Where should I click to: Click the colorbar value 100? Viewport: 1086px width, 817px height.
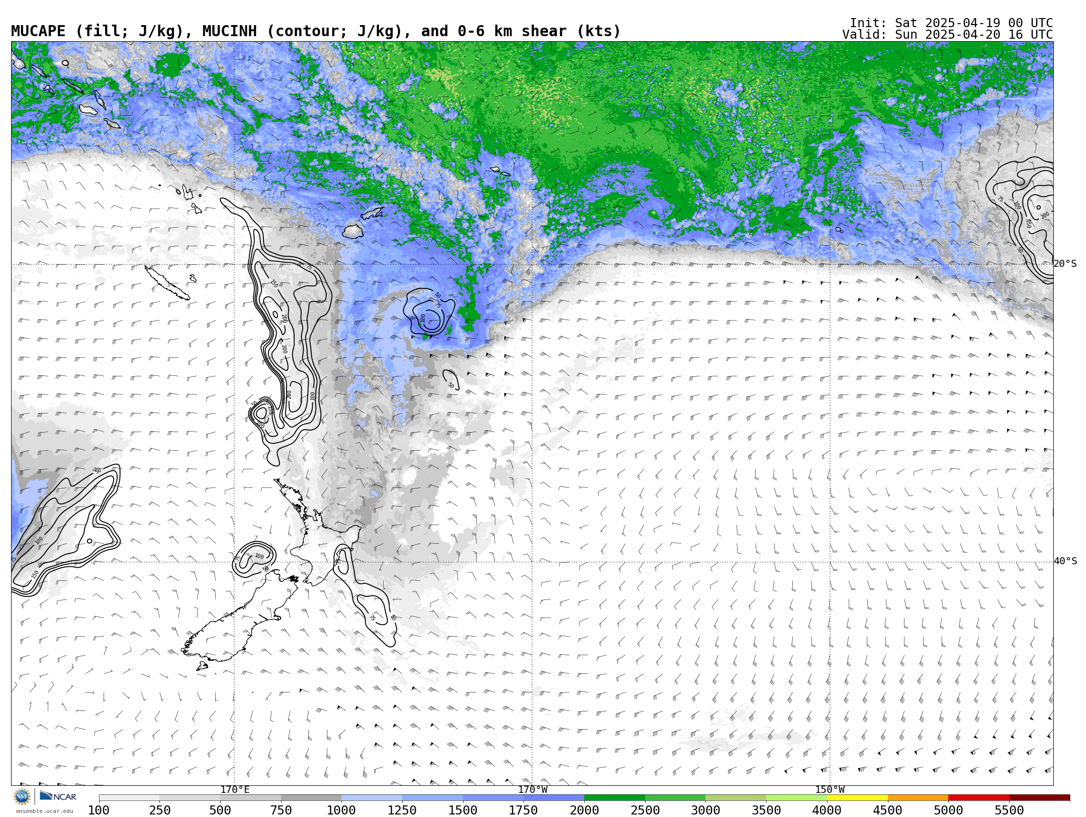99,810
